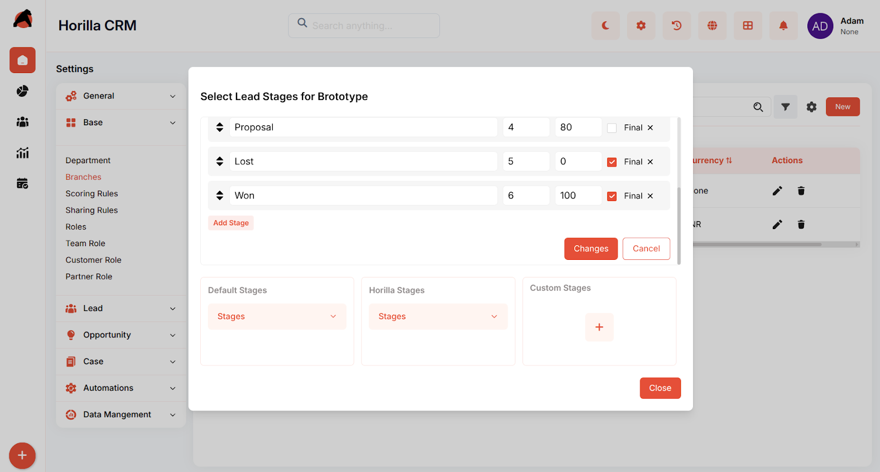Image resolution: width=880 pixels, height=472 pixels.
Task: Cancel the stage edits
Action: [x=646, y=249]
